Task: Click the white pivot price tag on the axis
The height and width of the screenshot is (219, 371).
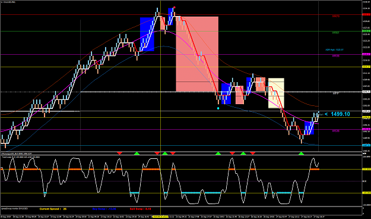Action: [366, 92]
